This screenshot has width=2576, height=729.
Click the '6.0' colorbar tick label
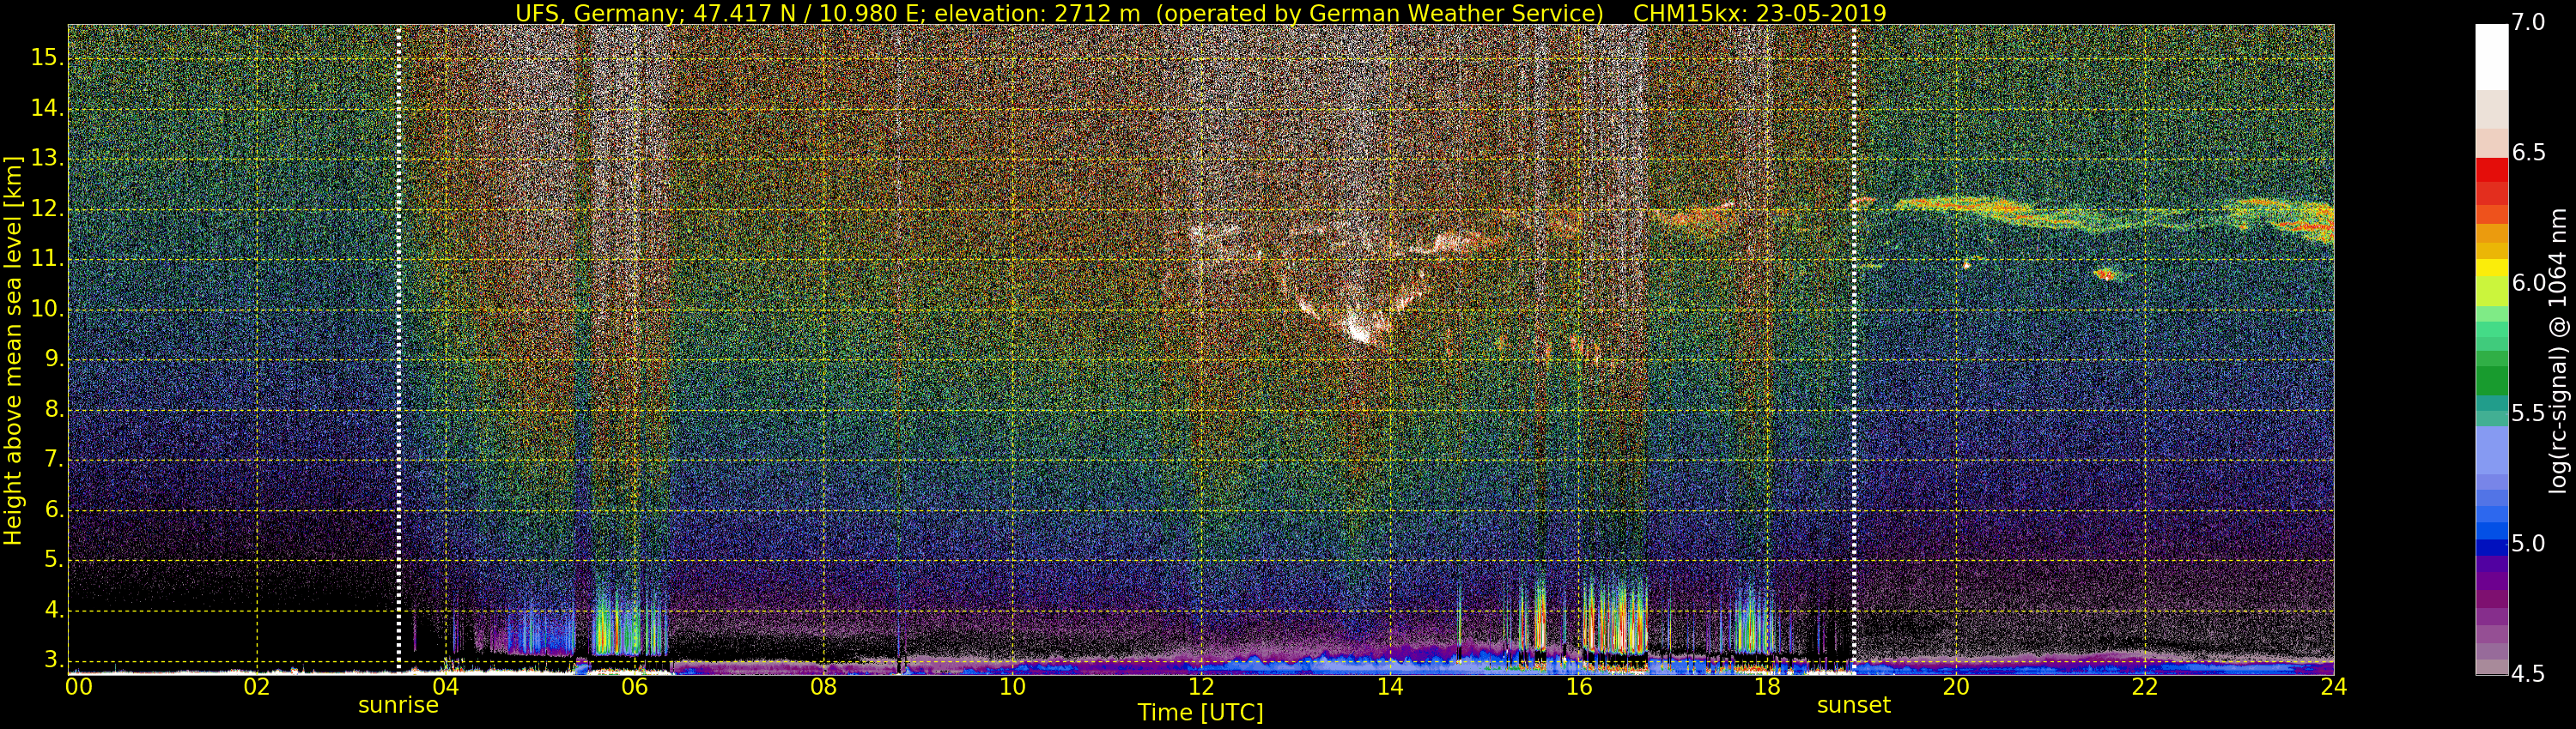[x=2528, y=284]
